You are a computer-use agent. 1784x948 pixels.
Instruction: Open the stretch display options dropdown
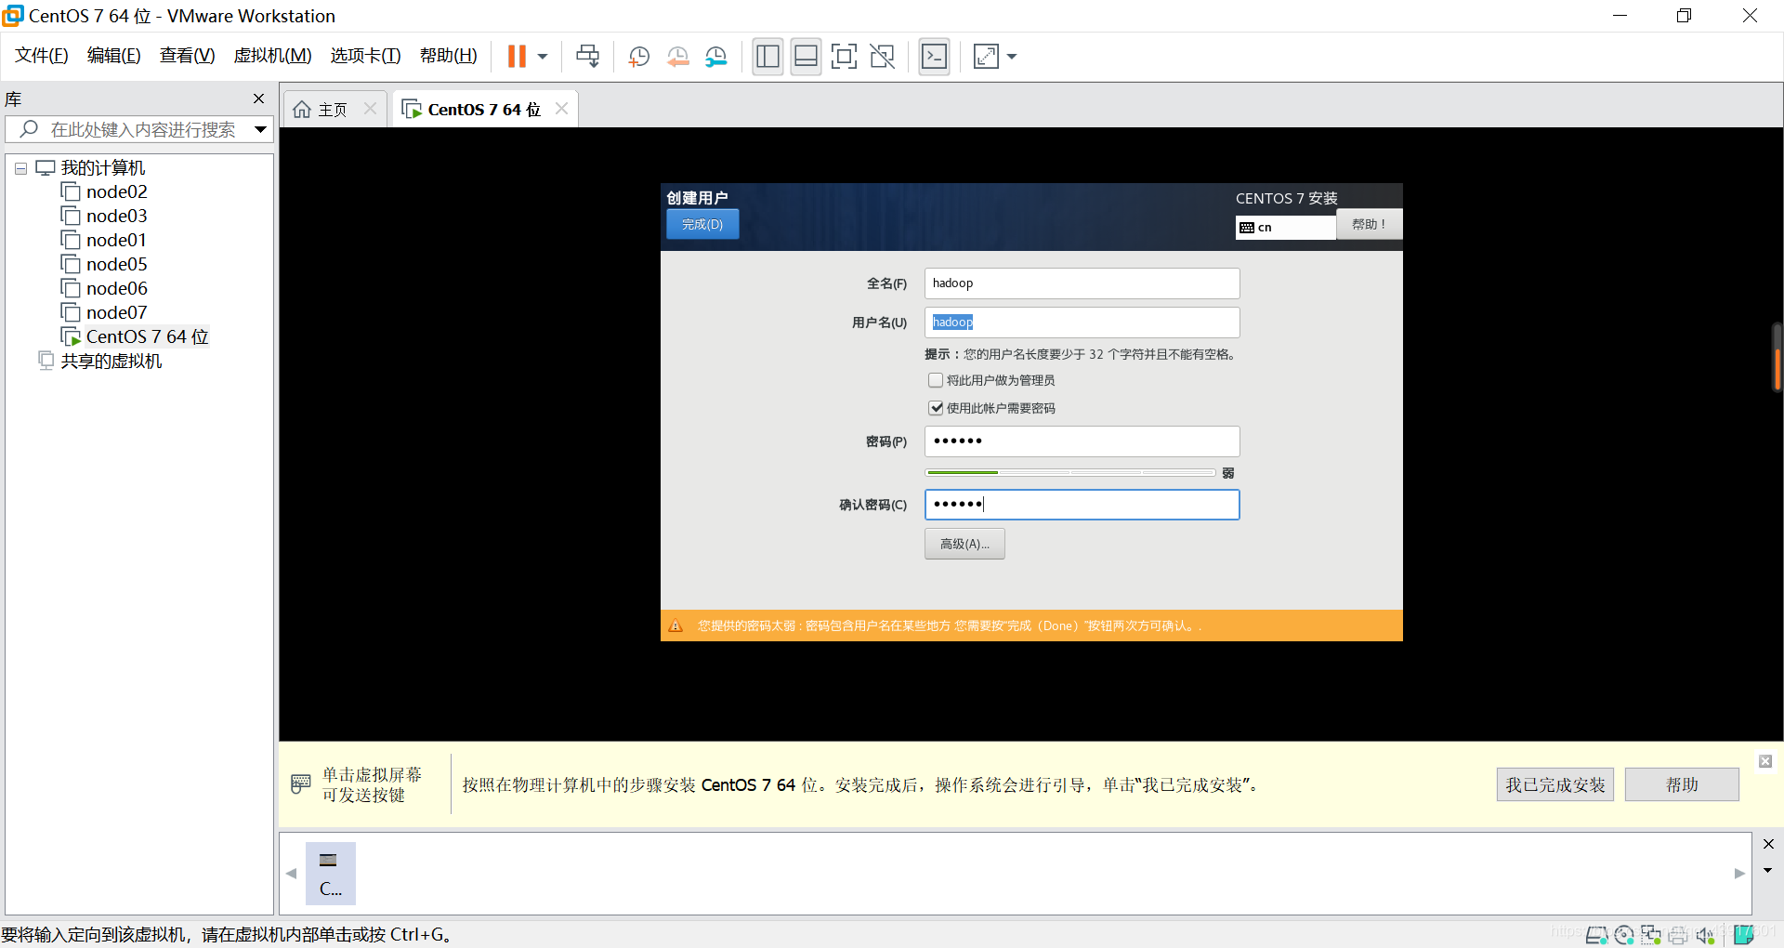(1012, 57)
